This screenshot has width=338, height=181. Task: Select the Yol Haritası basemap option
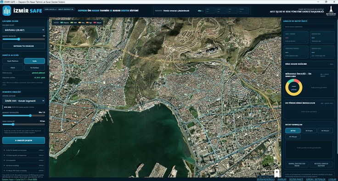coord(34,68)
